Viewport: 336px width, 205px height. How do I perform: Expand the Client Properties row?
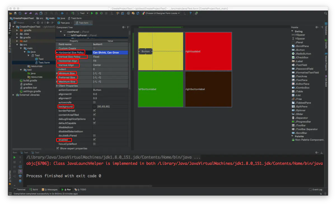57,86
